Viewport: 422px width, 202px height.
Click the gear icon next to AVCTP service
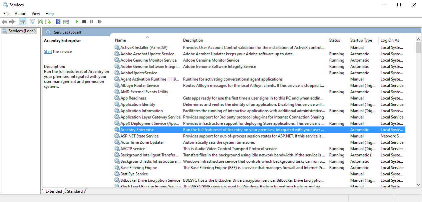coord(117,149)
